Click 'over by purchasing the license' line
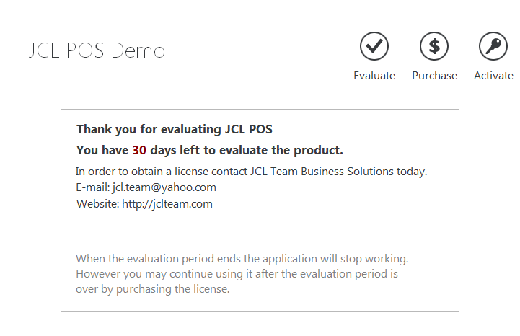The height and width of the screenshot is (336, 520). click(x=152, y=289)
